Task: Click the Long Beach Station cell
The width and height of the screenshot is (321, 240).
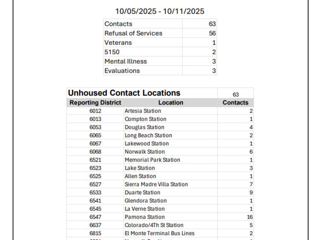Action: [148, 135]
